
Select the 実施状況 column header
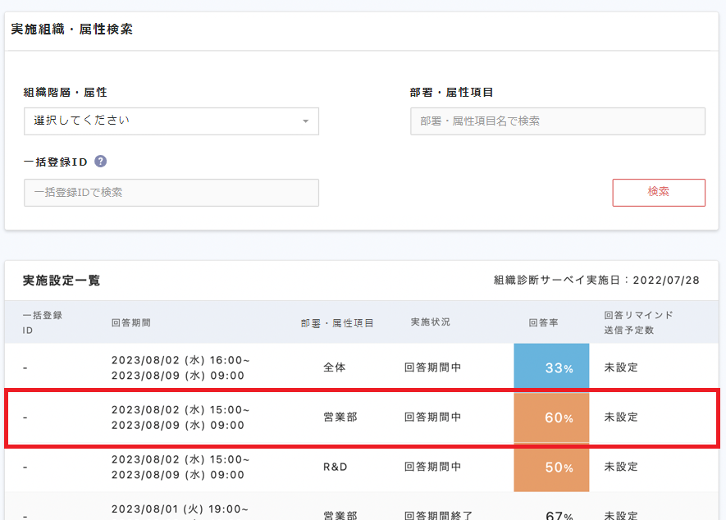point(431,322)
